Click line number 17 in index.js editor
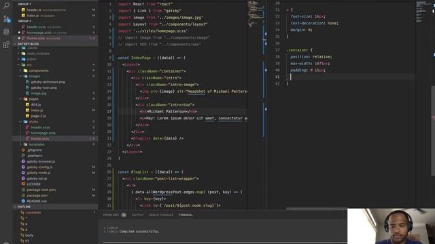The width and height of the screenshot is (435, 244). pos(109,111)
